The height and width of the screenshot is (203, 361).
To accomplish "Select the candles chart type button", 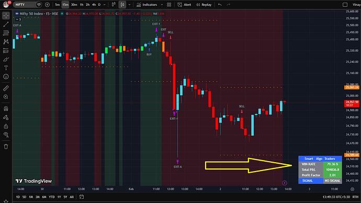I will pyautogui.click(x=122, y=5).
